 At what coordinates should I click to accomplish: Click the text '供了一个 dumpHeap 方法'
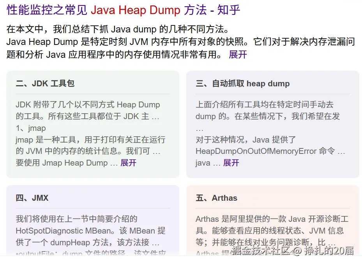tap(62, 242)
